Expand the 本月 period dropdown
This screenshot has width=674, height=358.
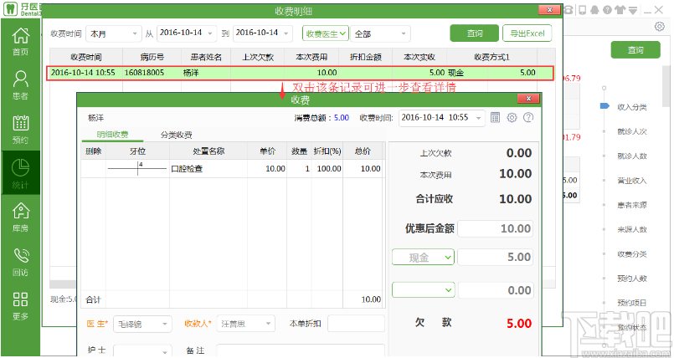135,33
